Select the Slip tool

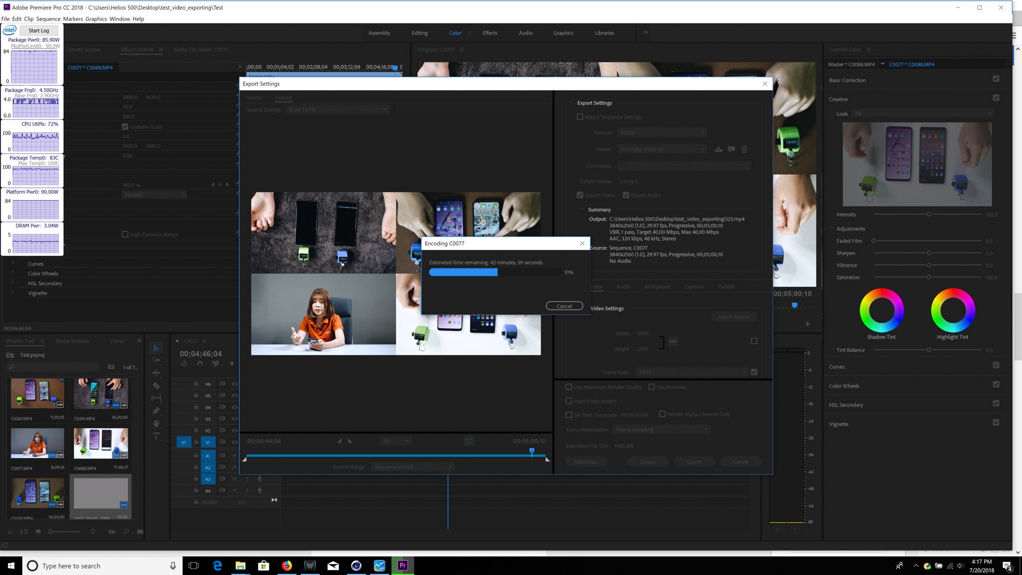click(156, 398)
